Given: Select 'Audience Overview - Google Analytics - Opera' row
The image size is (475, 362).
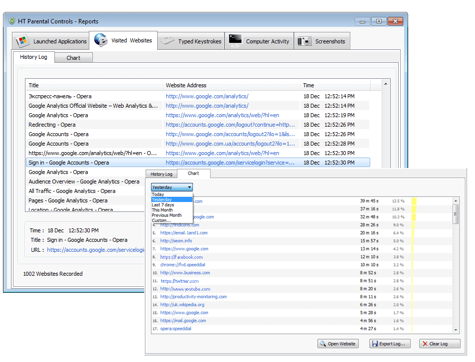Looking at the screenshot, I should [x=85, y=181].
